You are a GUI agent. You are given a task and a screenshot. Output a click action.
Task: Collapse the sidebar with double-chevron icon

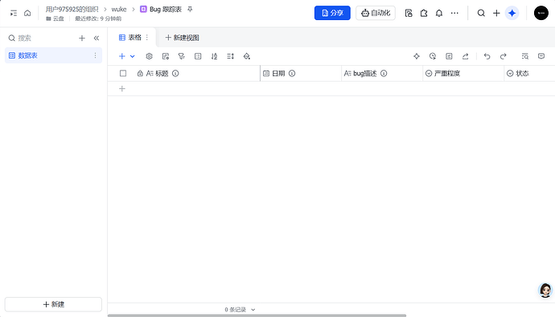pos(97,38)
